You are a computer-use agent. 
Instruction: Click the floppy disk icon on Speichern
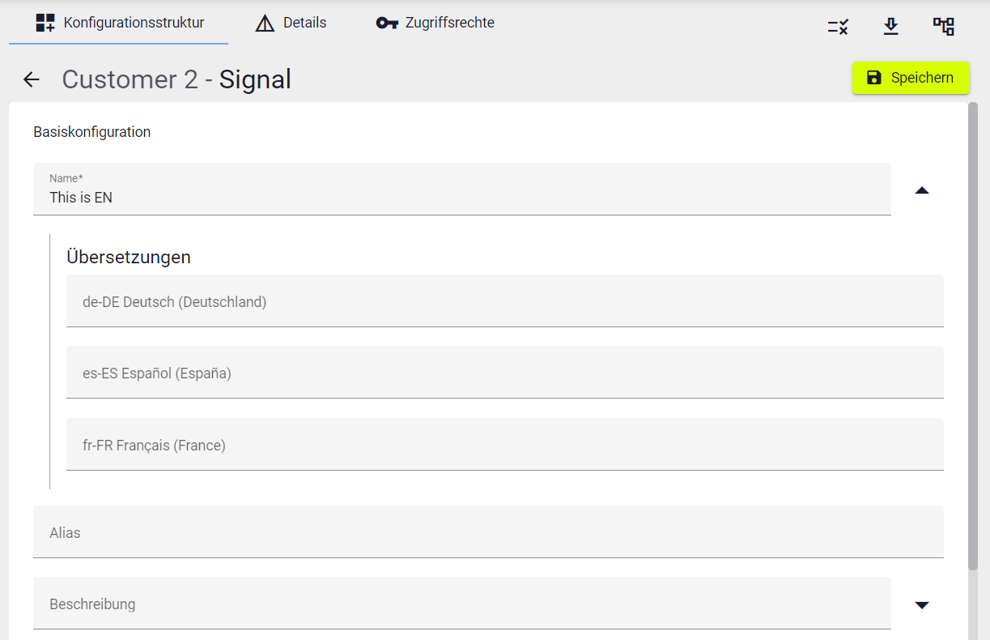point(874,78)
